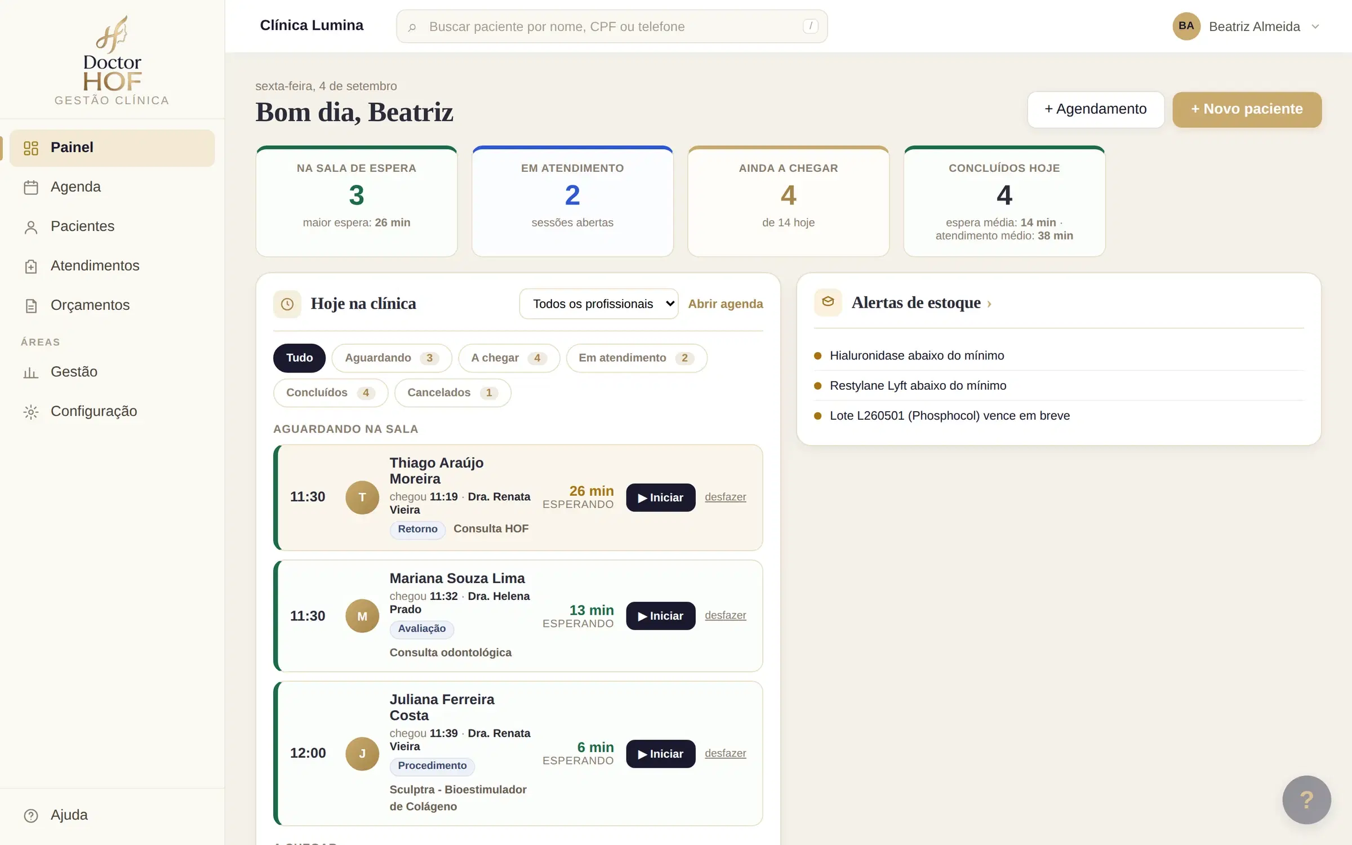
Task: Go to Pacientes person icon
Action: [x=31, y=227]
